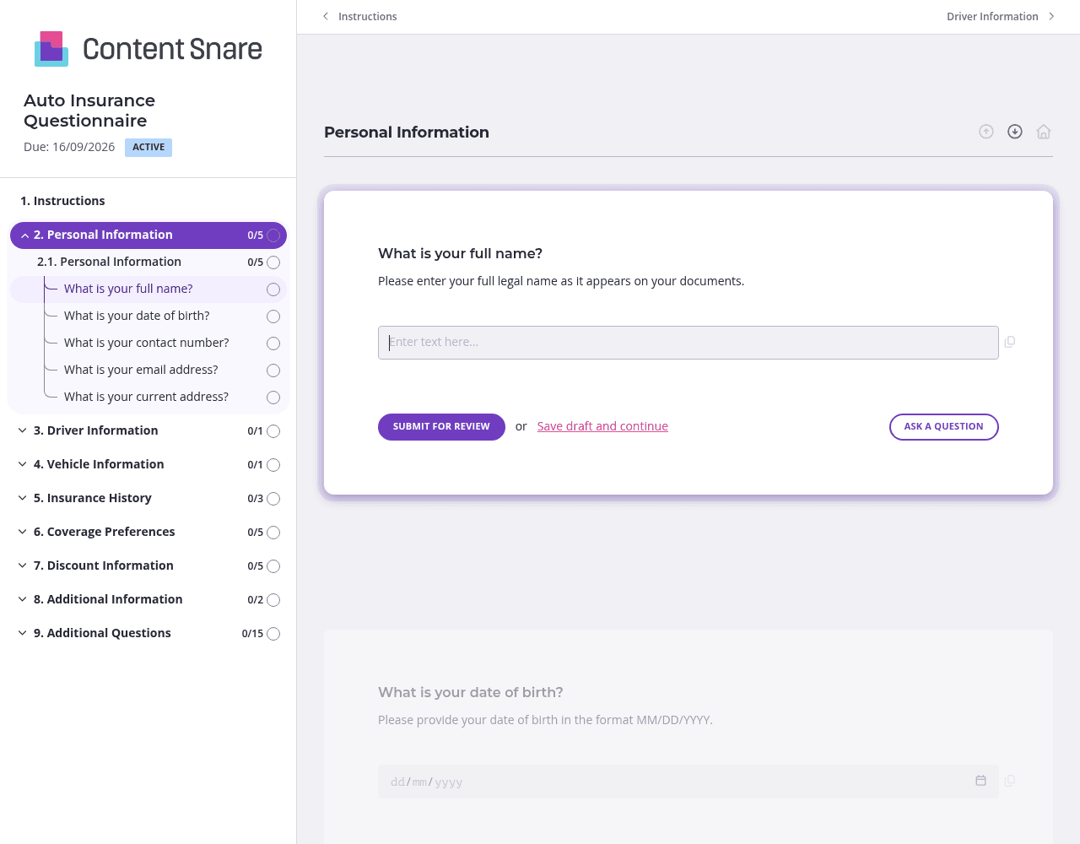1080x844 pixels.
Task: Click the 'What is your full name?' card heading
Action: coord(461,253)
